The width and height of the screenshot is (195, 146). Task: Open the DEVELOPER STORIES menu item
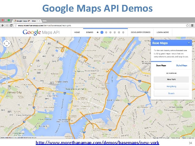point(141,32)
